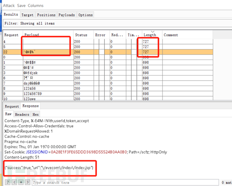
Task: Open the Response tab in lower pane
Action: (x=31, y=106)
